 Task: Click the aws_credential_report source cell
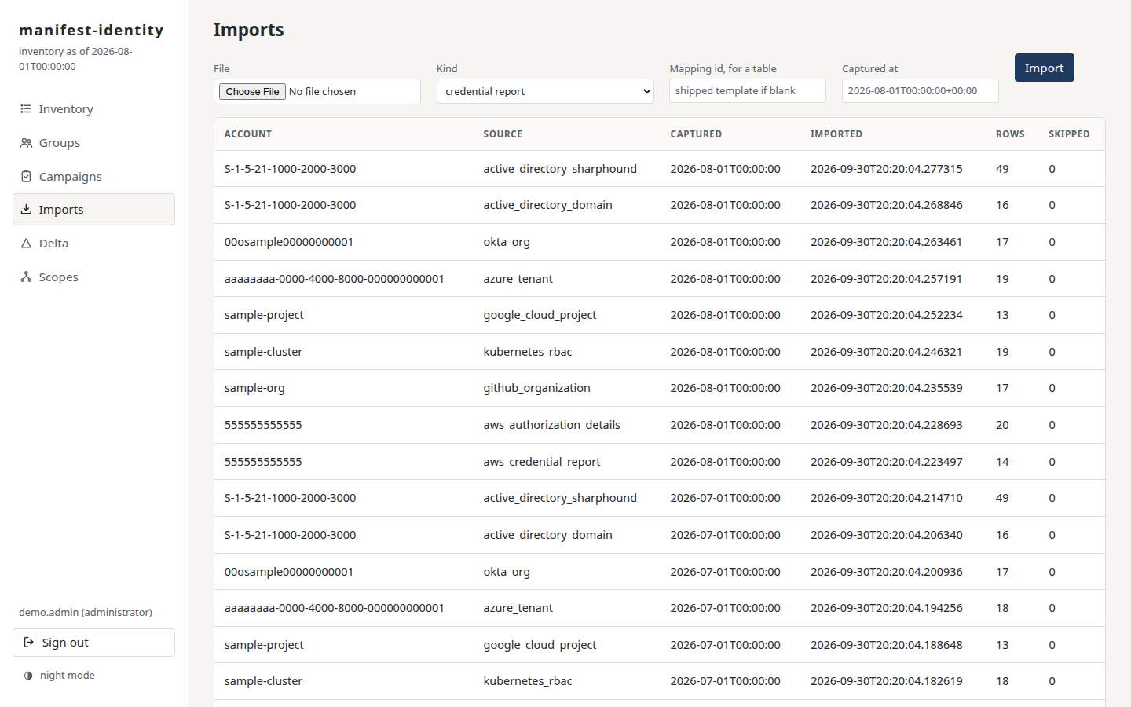tap(541, 462)
